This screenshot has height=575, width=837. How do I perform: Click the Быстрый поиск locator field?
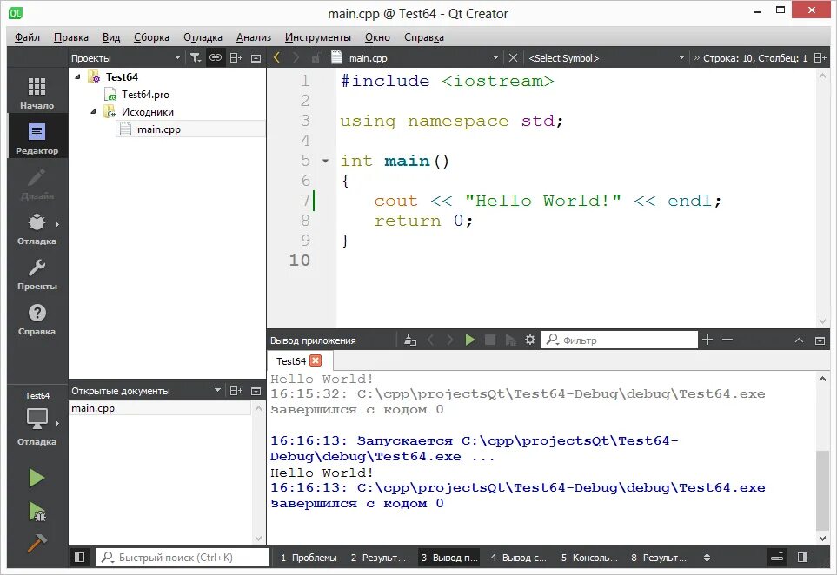click(x=183, y=557)
